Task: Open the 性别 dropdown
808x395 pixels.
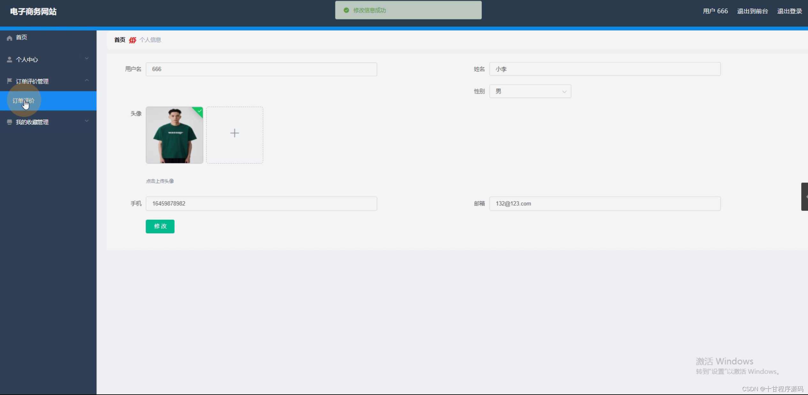Action: [530, 91]
